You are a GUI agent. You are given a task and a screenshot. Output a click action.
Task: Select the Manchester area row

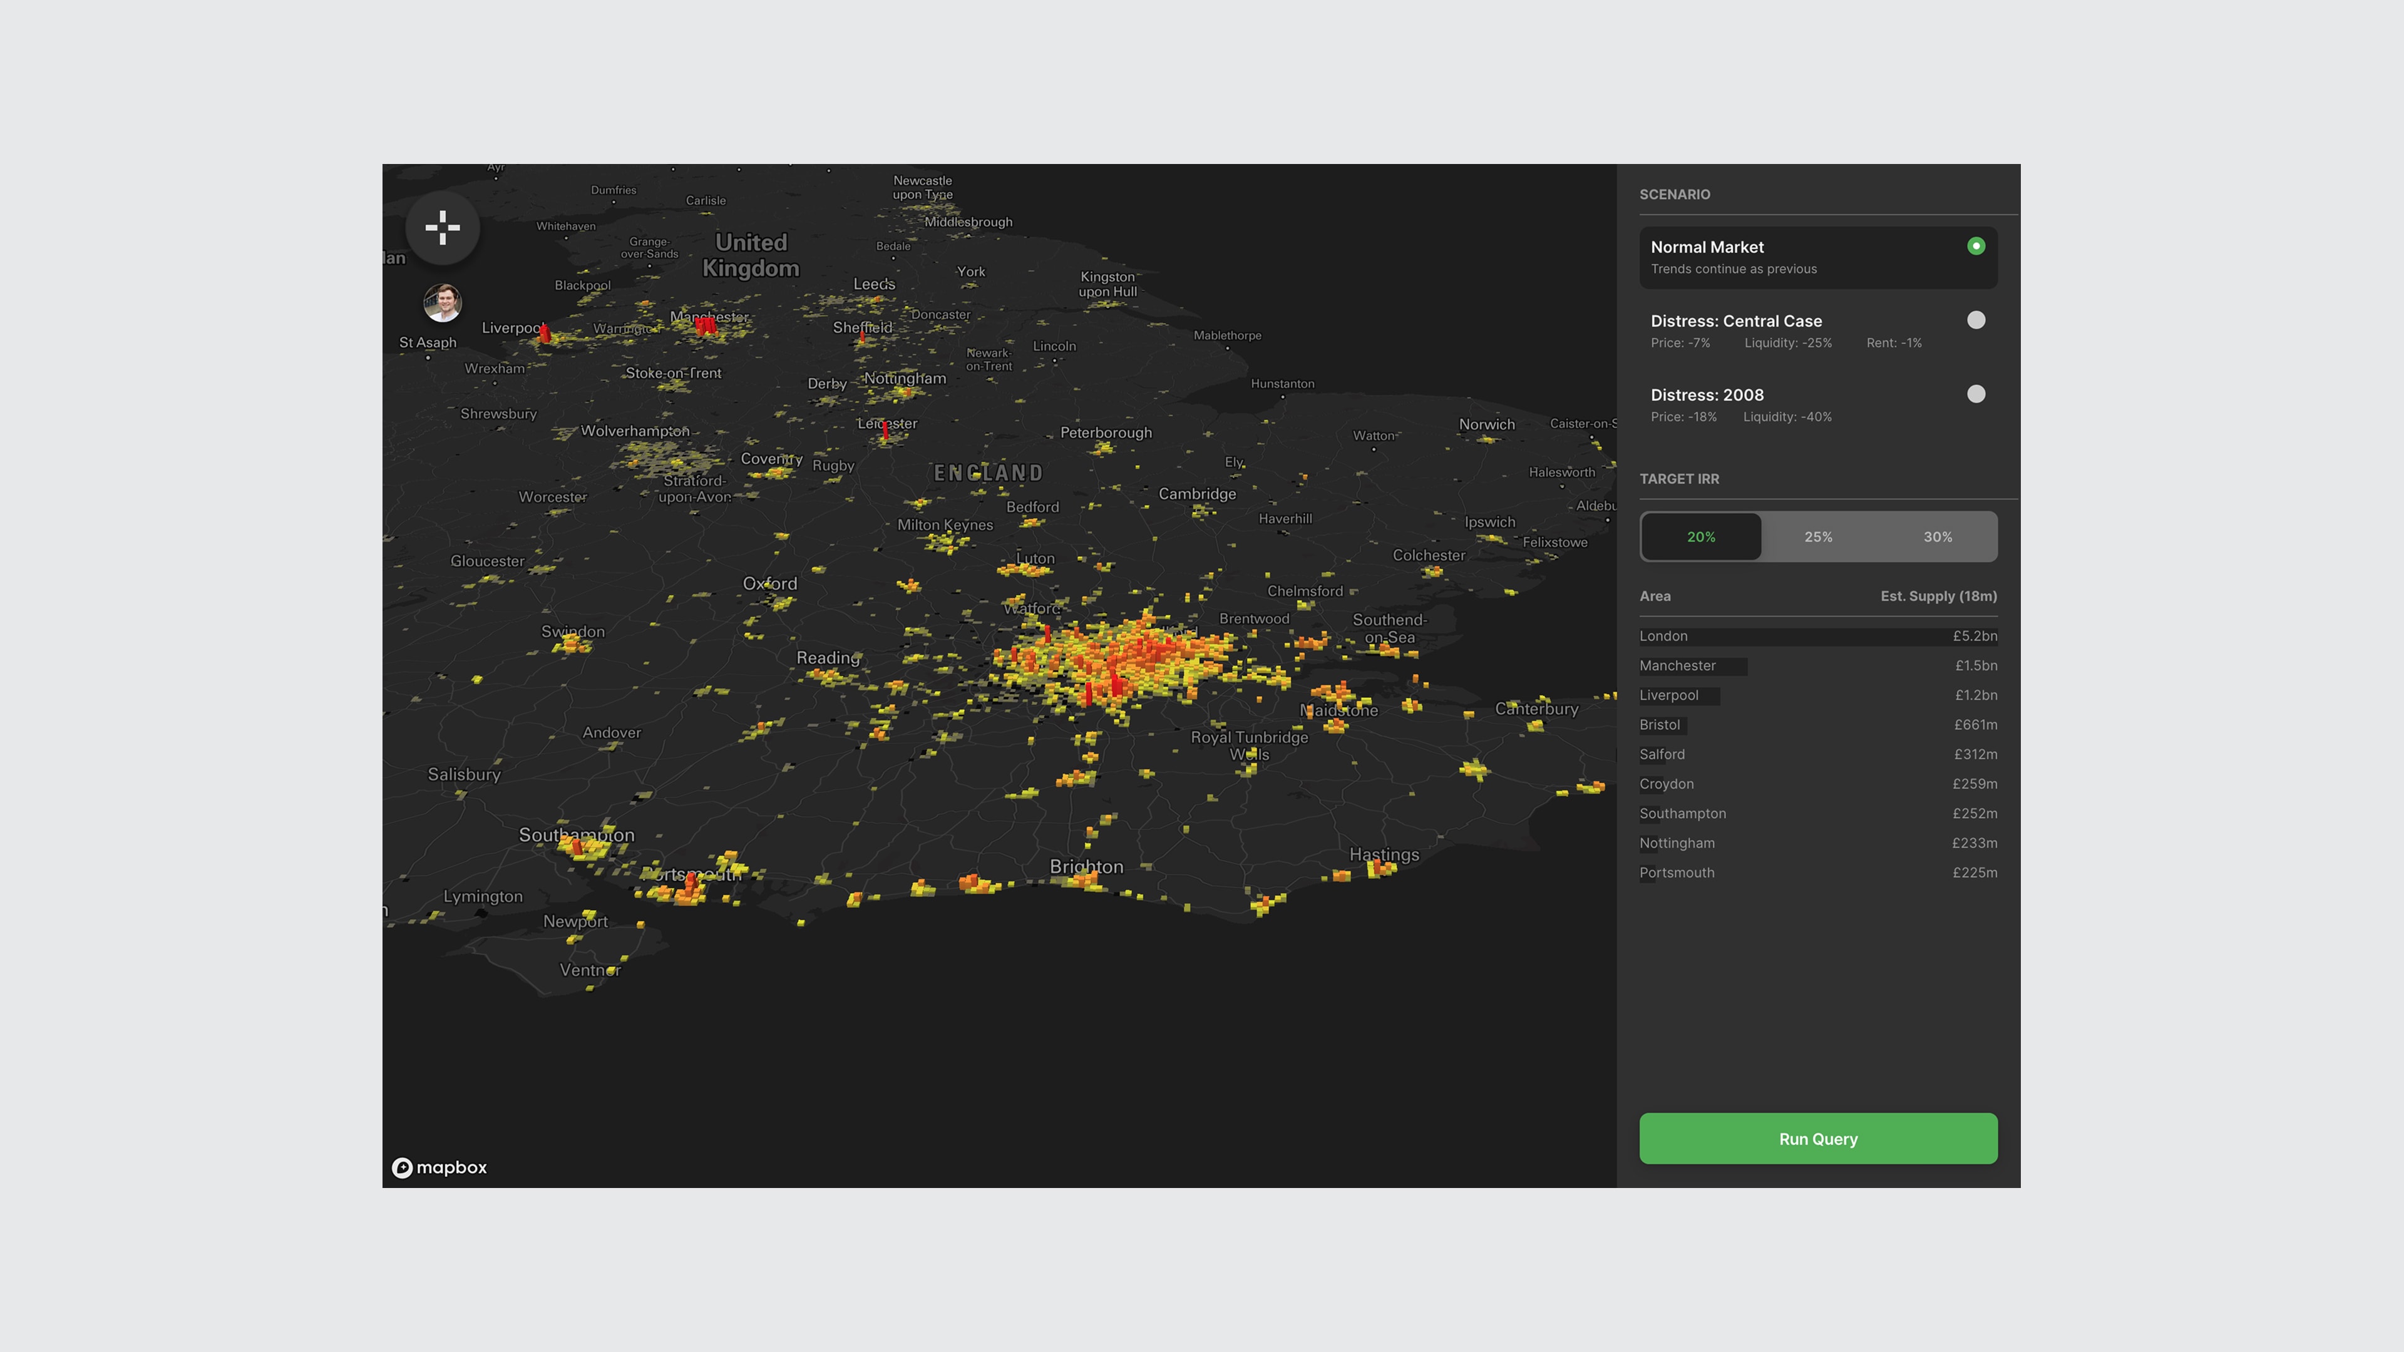coord(1818,666)
